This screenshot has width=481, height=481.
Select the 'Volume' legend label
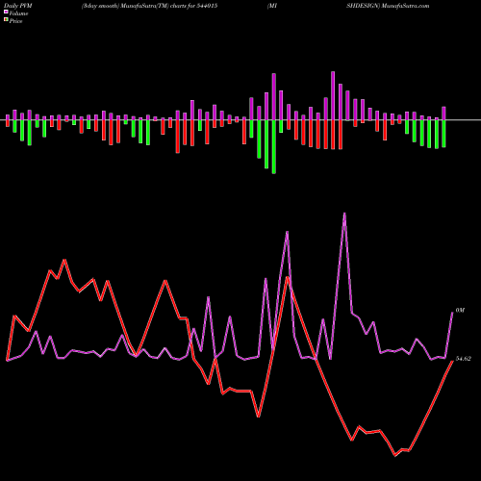[x=18, y=13]
